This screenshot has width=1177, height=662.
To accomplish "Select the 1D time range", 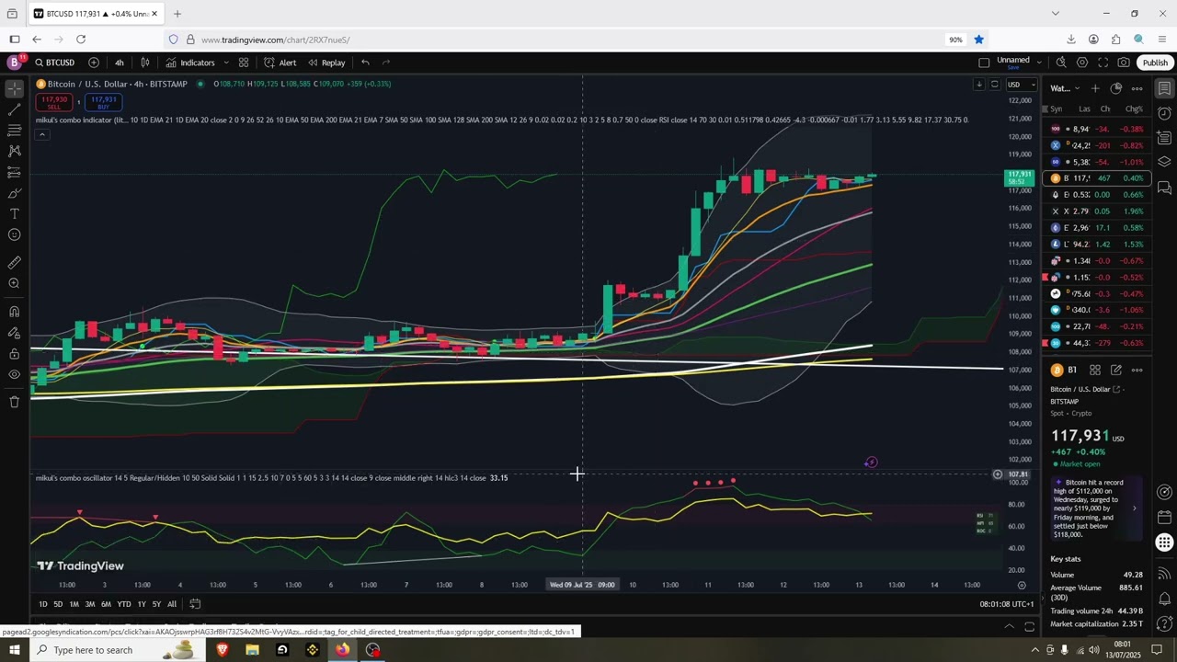I will click(43, 604).
